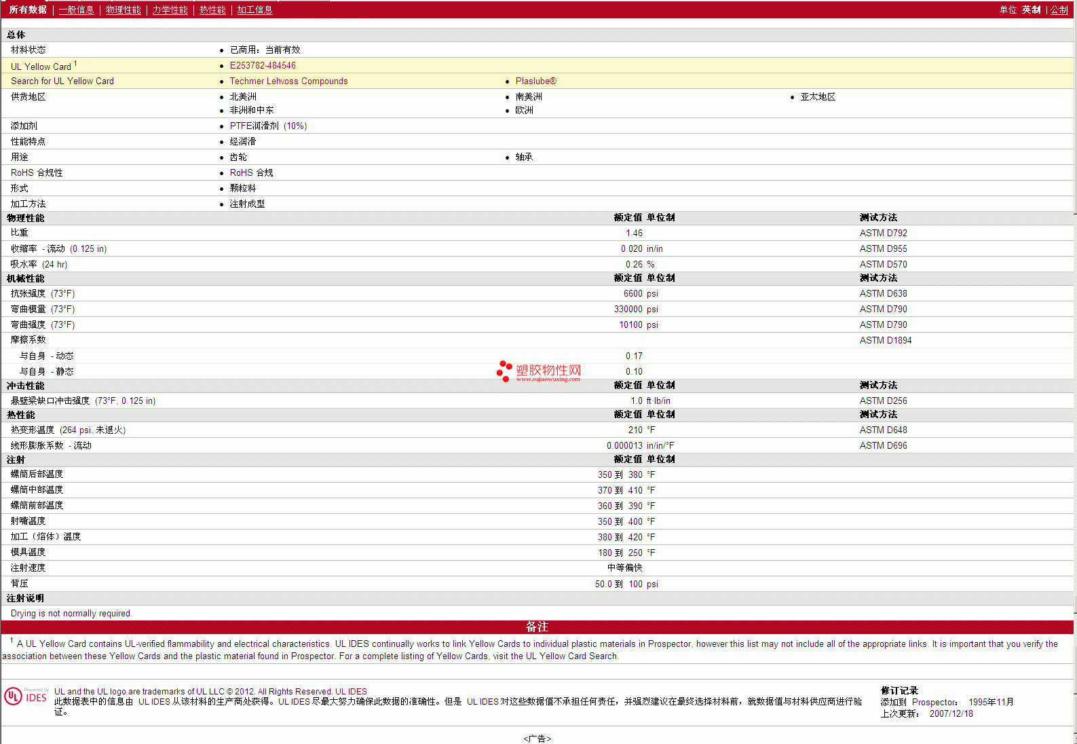1077x744 pixels.
Task: Click the 螺筒后部温度 row label
Action: tap(37, 474)
